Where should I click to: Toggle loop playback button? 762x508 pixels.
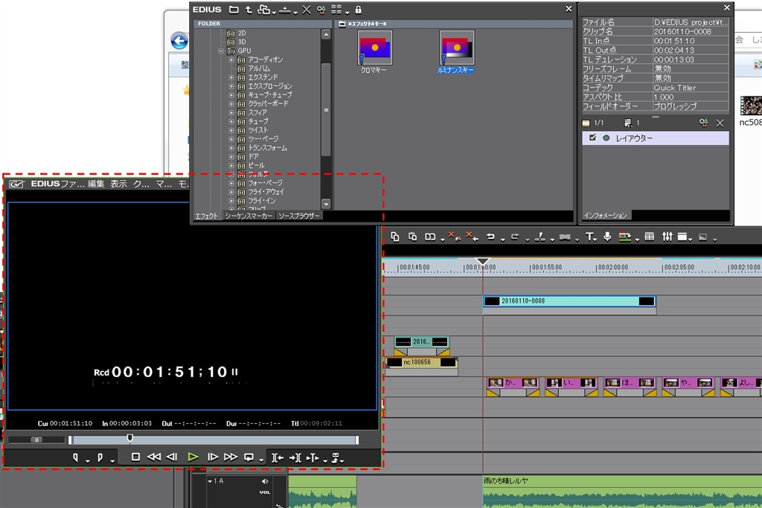tap(249, 457)
